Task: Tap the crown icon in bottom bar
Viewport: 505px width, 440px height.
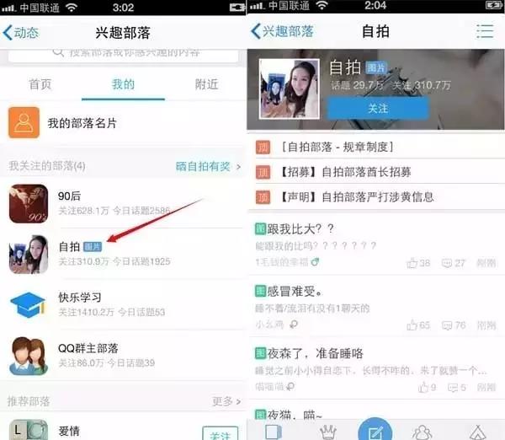Action: coord(327,432)
